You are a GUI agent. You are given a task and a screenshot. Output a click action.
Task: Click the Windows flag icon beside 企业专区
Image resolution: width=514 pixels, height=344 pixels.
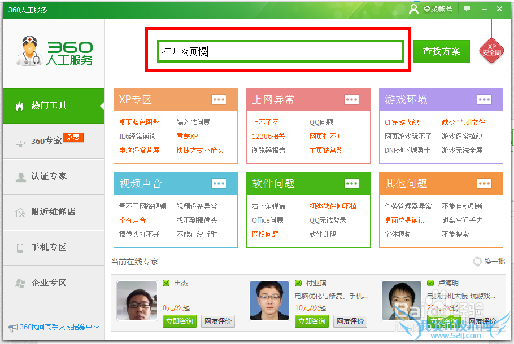(20, 283)
